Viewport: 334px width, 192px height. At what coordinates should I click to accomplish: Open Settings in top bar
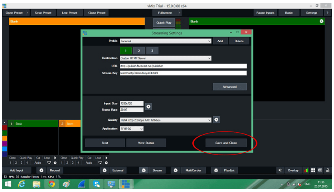pos(312,13)
